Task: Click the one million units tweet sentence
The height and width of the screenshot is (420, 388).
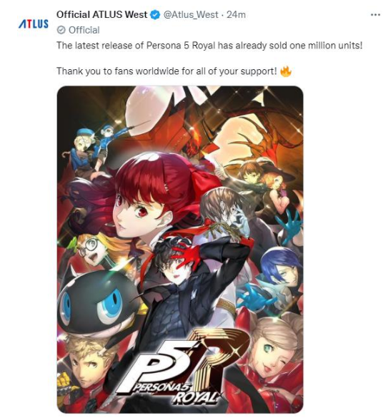Action: click(209, 45)
